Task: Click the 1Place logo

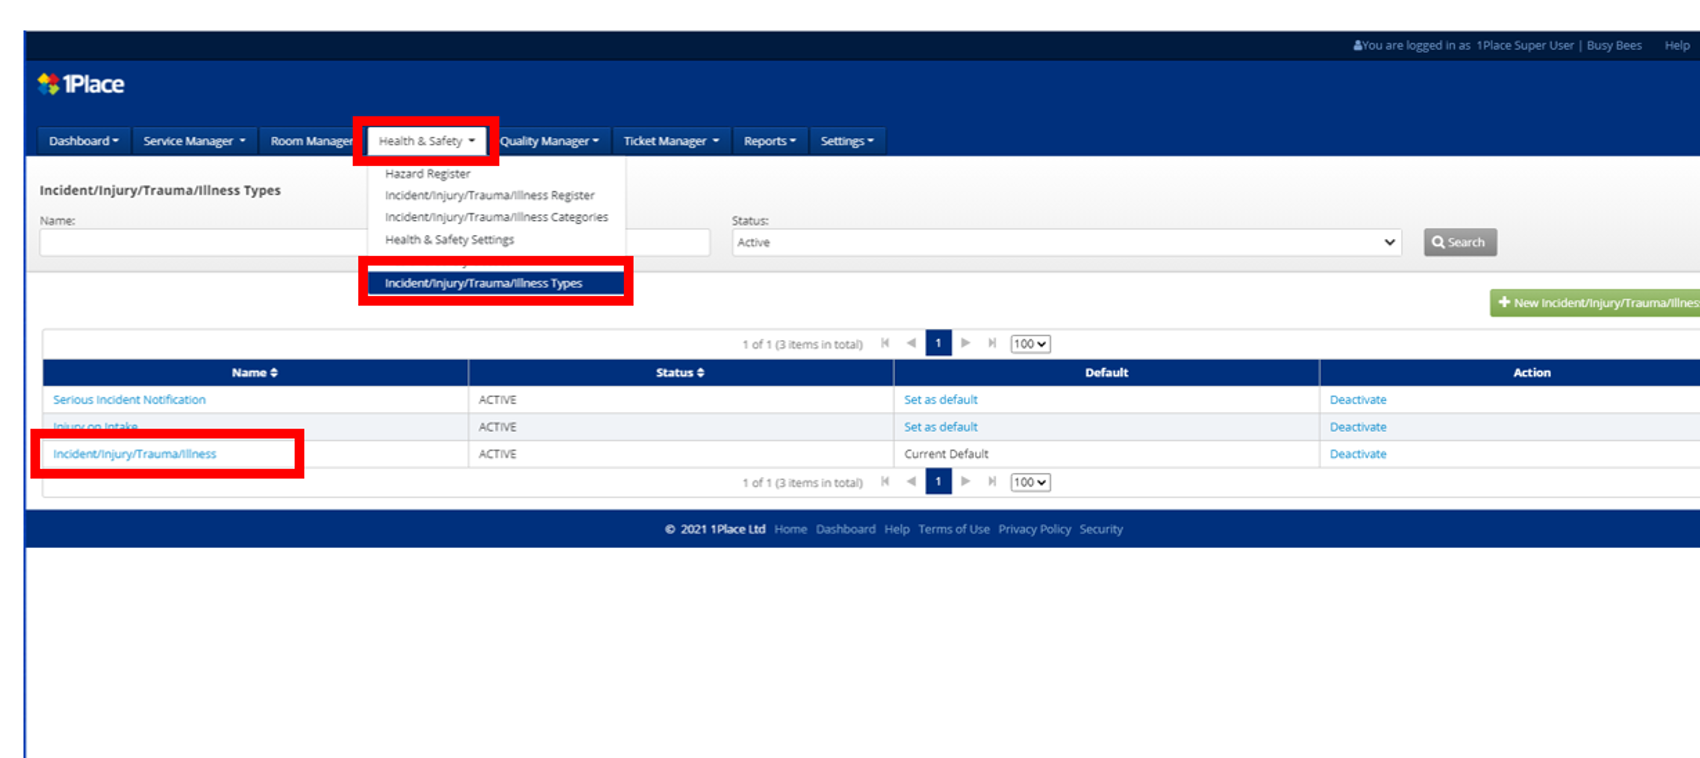Action: click(x=80, y=84)
